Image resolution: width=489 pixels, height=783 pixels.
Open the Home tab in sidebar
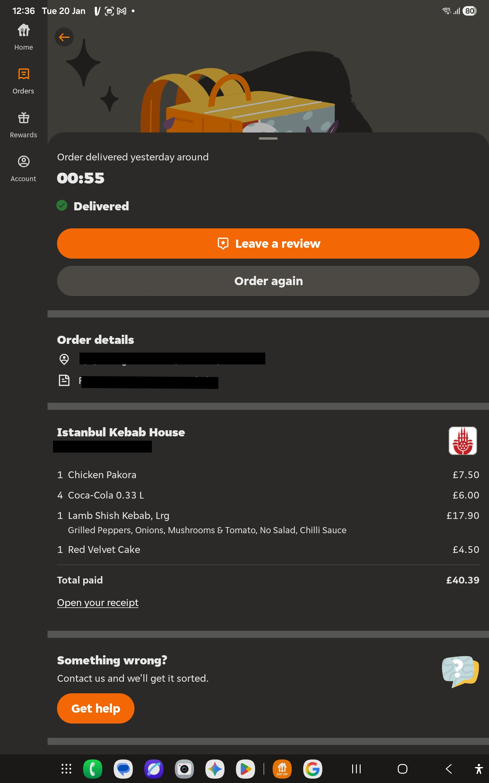pos(23,37)
